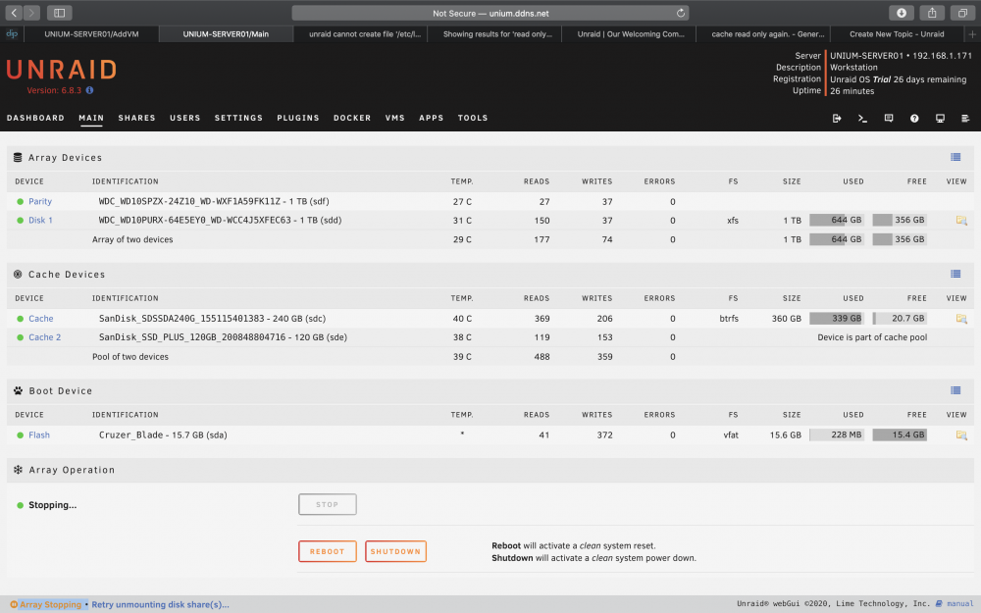Click the Shutdown button
The width and height of the screenshot is (981, 613).
tap(395, 551)
